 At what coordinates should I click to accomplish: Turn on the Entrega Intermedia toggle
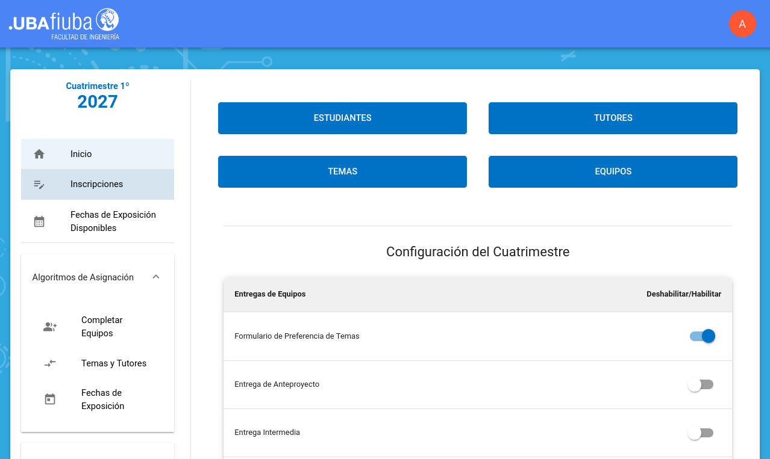tap(701, 433)
